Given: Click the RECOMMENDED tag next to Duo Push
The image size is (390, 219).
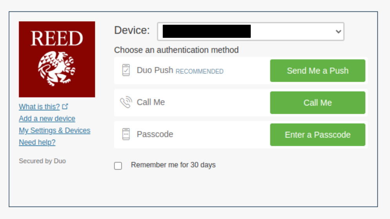Looking at the screenshot, I should pyautogui.click(x=200, y=72).
